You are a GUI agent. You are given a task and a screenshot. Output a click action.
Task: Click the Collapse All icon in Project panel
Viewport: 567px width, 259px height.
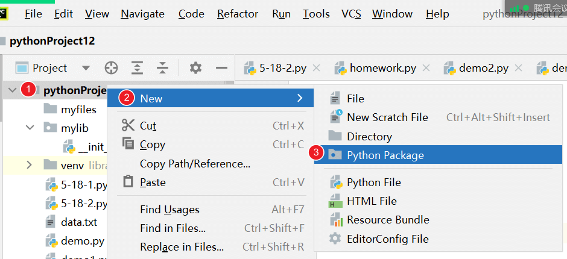[162, 67]
